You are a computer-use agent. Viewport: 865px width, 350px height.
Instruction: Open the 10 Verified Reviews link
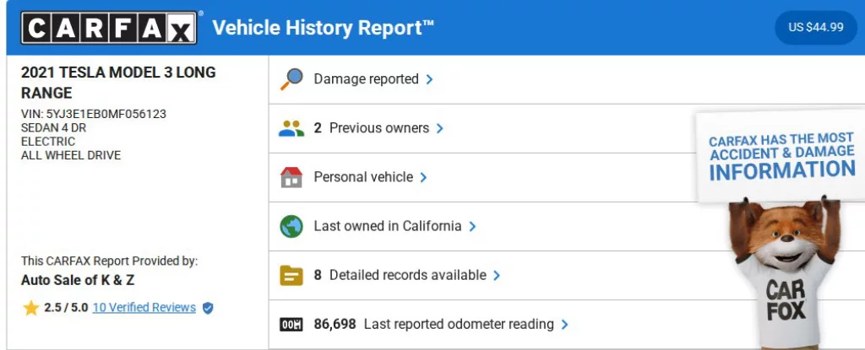144,308
